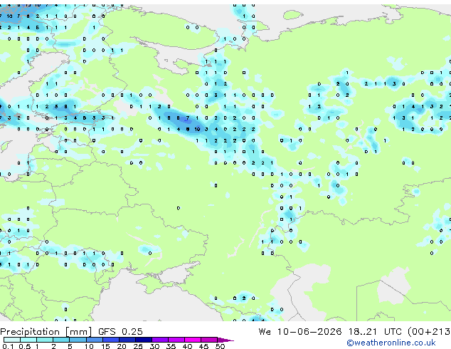Click the GFS 0.25 model label
The image size is (451, 349).
click(x=120, y=332)
